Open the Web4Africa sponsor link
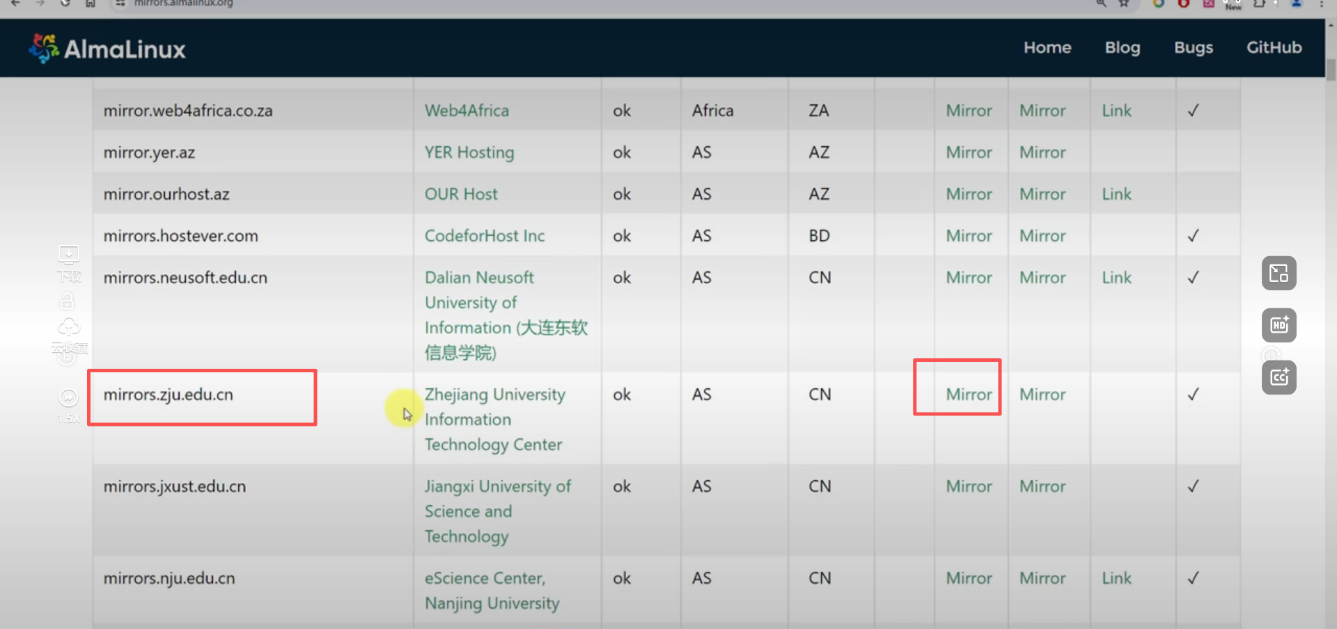 point(467,111)
